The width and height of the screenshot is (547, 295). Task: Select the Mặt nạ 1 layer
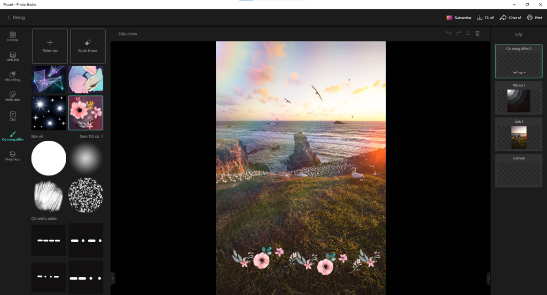click(x=519, y=98)
